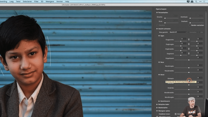The height and width of the screenshot is (117, 208).
Task: Click the Ooghoogte label
Action: (169, 44)
